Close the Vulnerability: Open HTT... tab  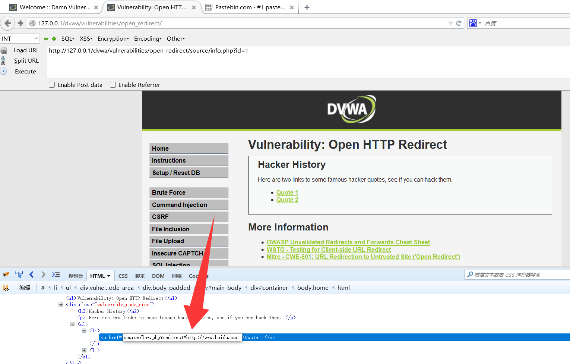(194, 7)
